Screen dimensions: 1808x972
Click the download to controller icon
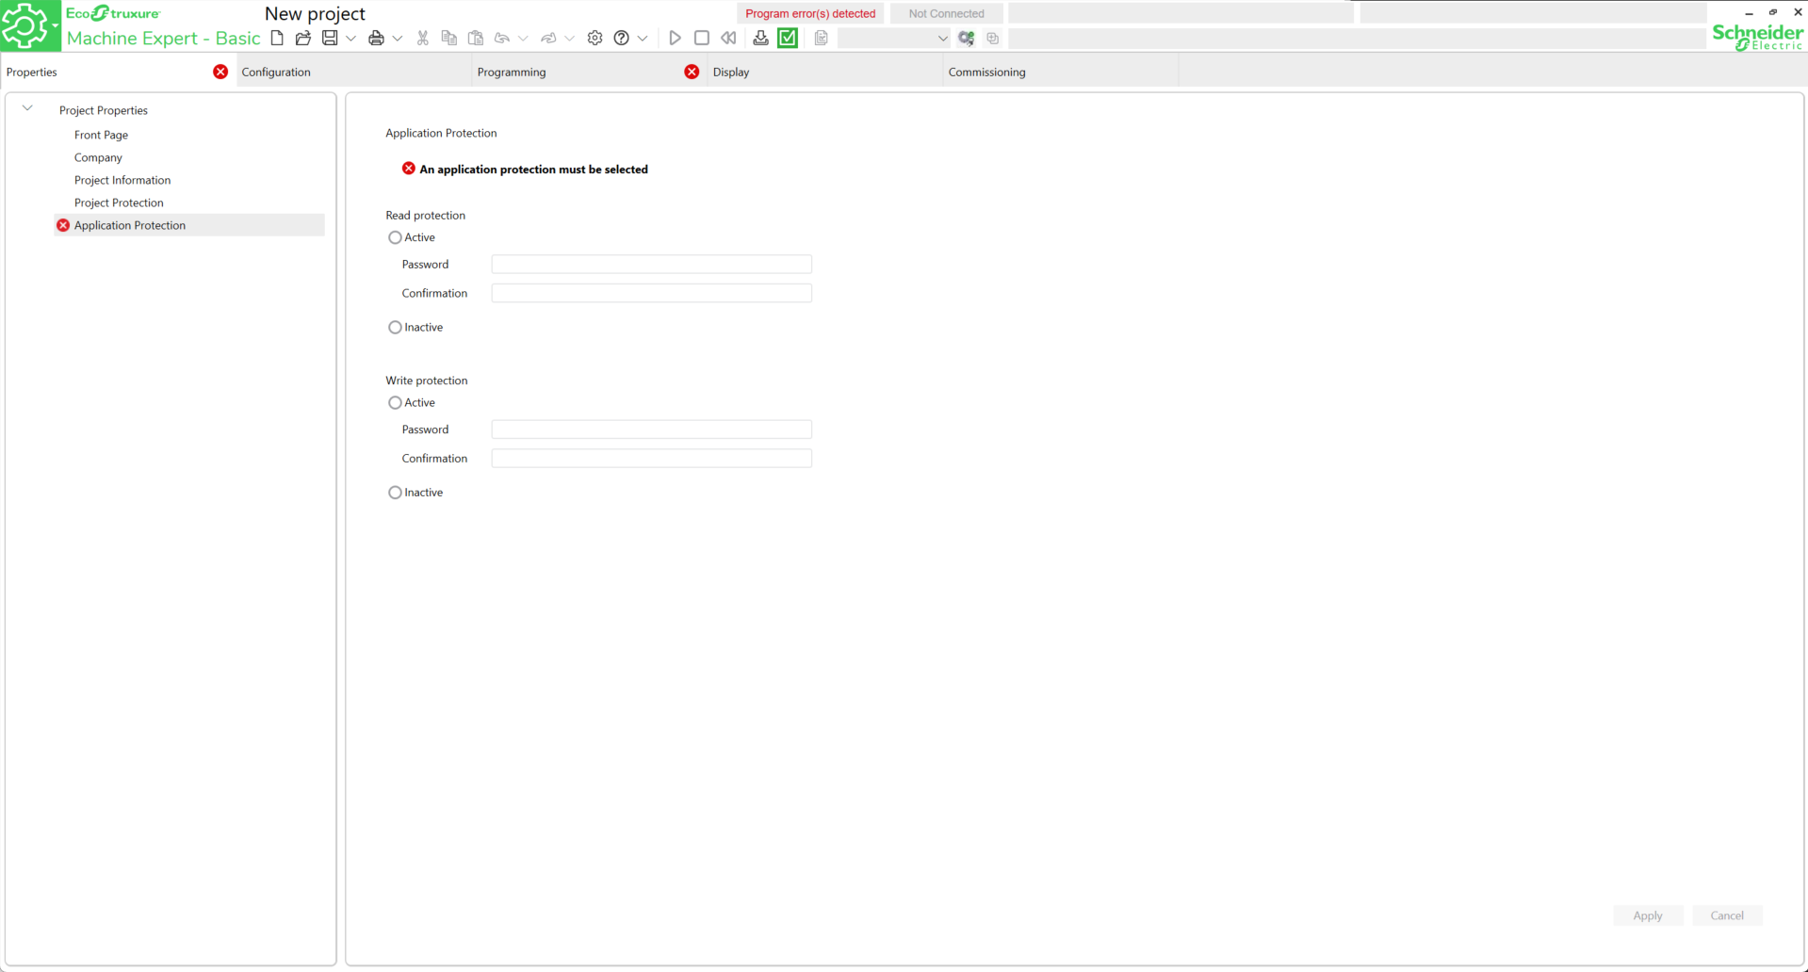760,39
